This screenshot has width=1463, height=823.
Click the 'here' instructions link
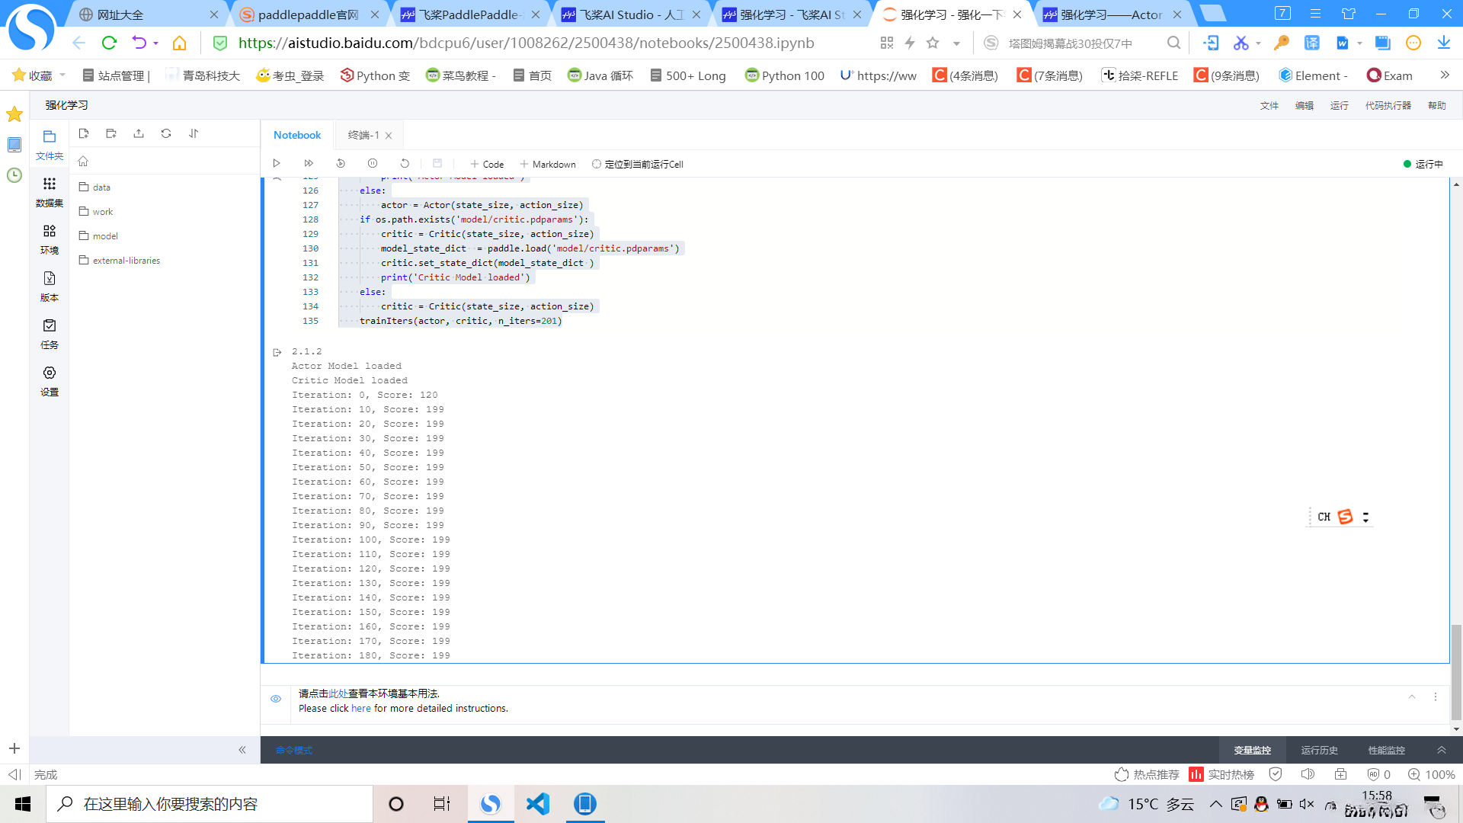[x=360, y=709]
